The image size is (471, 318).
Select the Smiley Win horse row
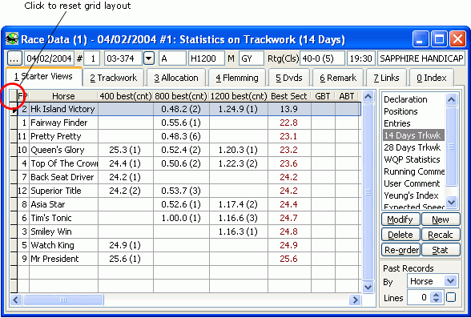click(x=189, y=231)
